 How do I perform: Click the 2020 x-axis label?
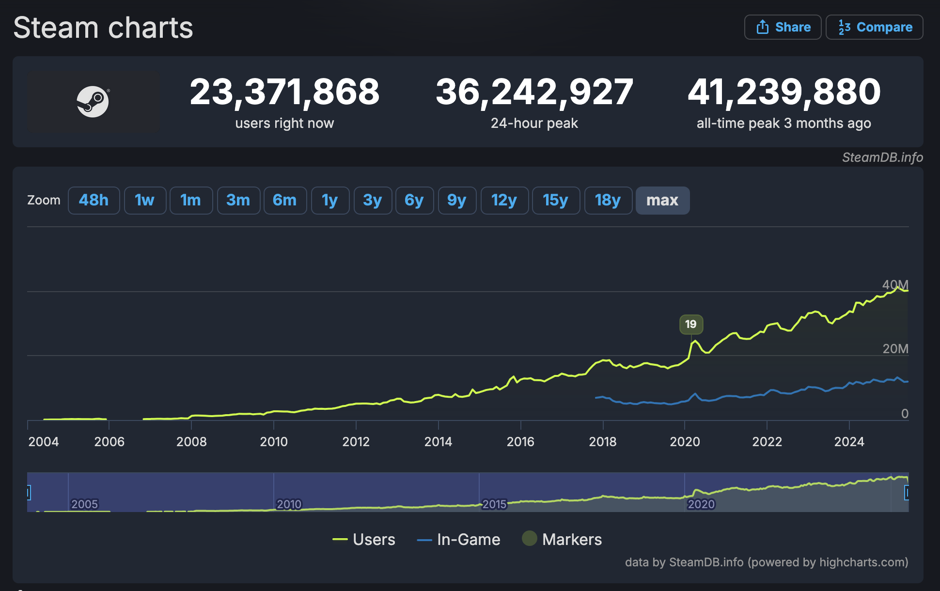(685, 441)
